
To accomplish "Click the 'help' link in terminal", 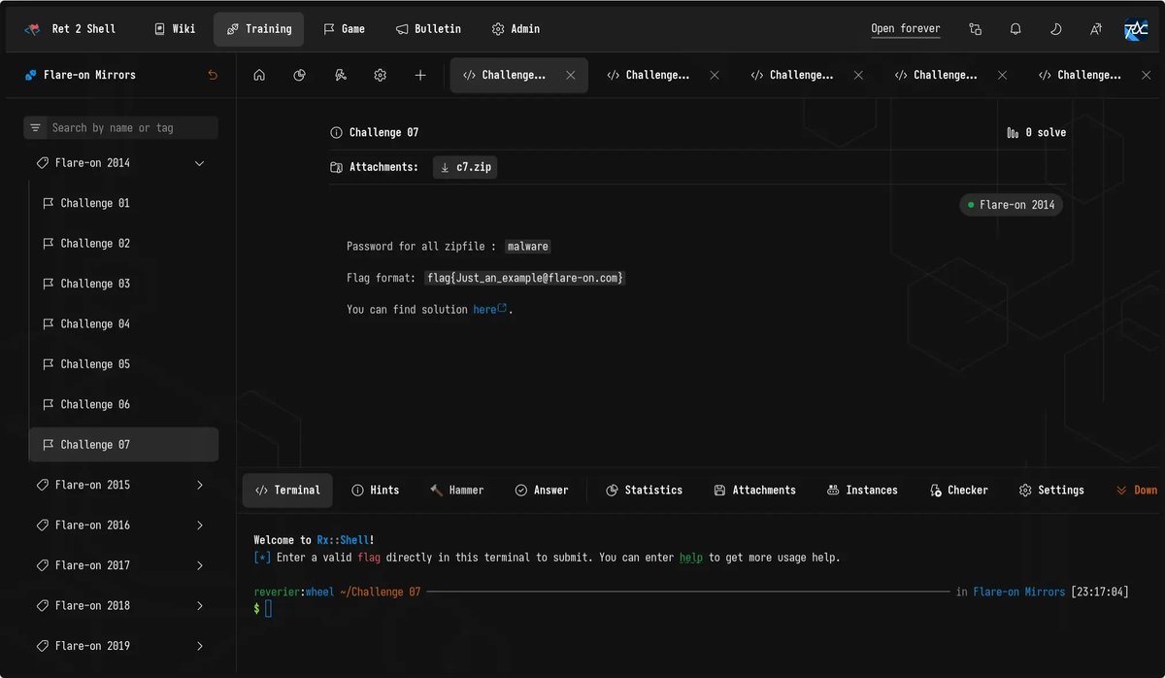I will [x=691, y=558].
